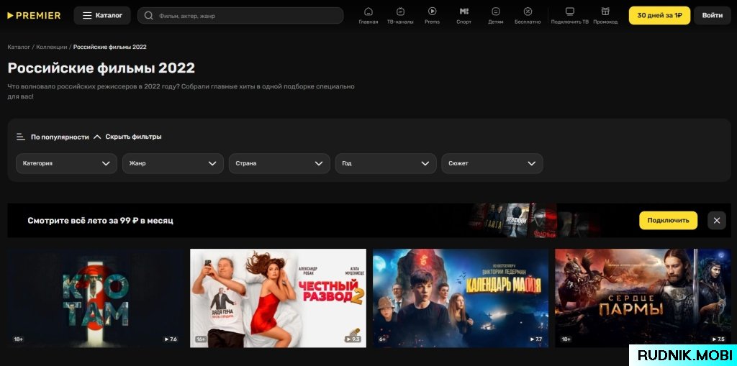This screenshot has width=737, height=366.
Task: Click the 30 дней за 1₽ button
Action: pos(659,16)
